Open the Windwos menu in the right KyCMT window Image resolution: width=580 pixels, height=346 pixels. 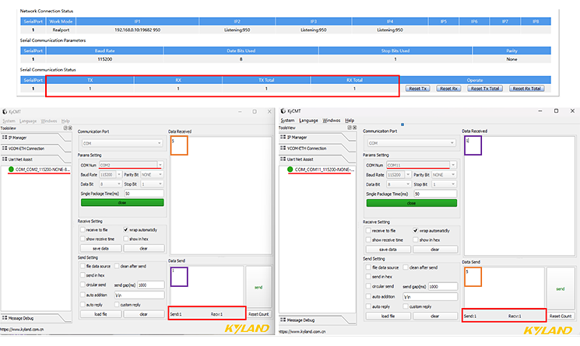click(x=332, y=121)
